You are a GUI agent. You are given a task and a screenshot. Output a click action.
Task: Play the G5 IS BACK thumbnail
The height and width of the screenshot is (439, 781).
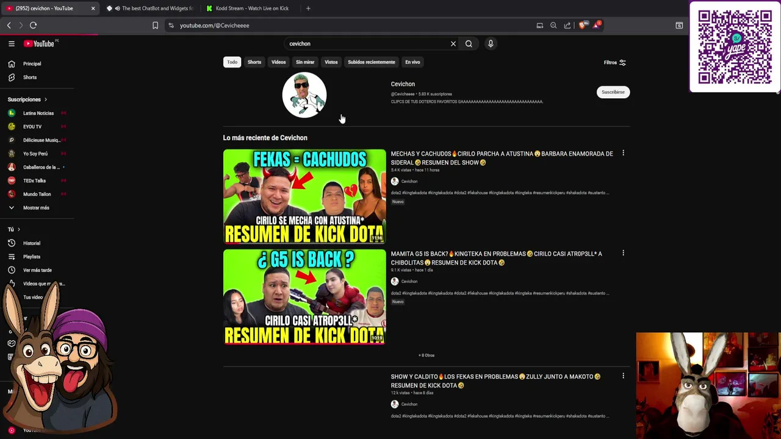tap(304, 297)
